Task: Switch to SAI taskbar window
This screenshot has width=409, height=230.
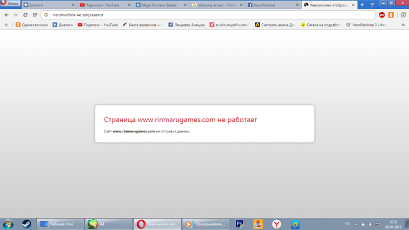Action: tap(109, 224)
